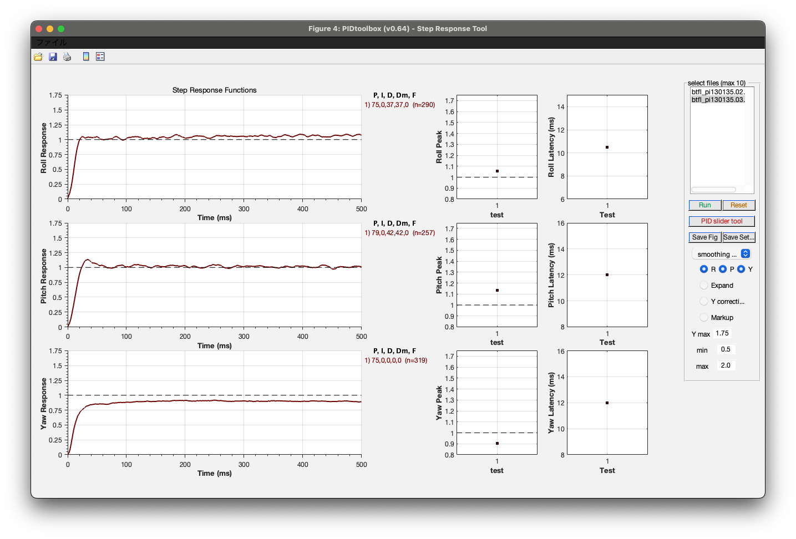Click the select files (max 10) label

pyautogui.click(x=717, y=83)
